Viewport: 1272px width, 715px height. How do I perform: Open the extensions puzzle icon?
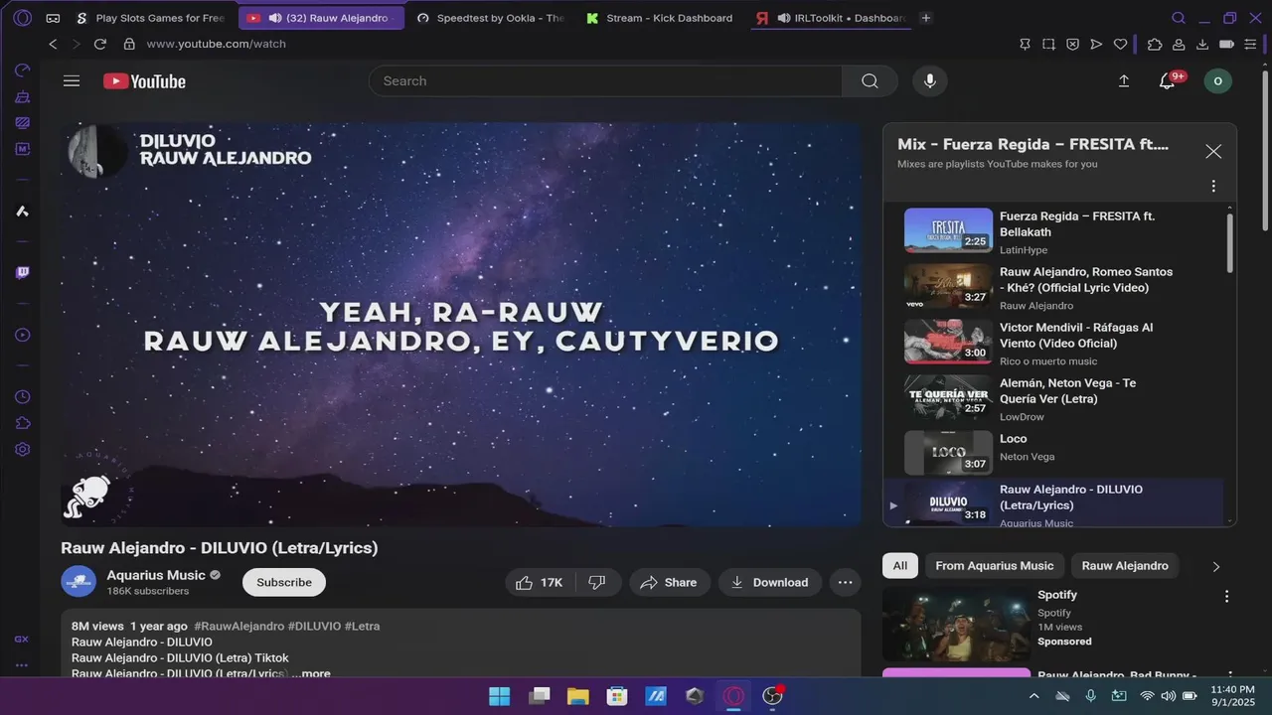pyautogui.click(x=1155, y=44)
